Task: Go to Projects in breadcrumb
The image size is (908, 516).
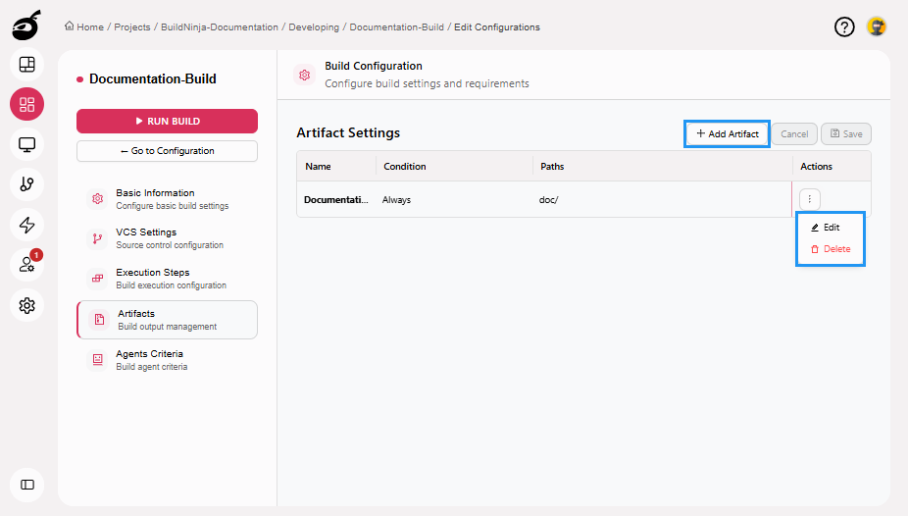Action: tap(132, 26)
